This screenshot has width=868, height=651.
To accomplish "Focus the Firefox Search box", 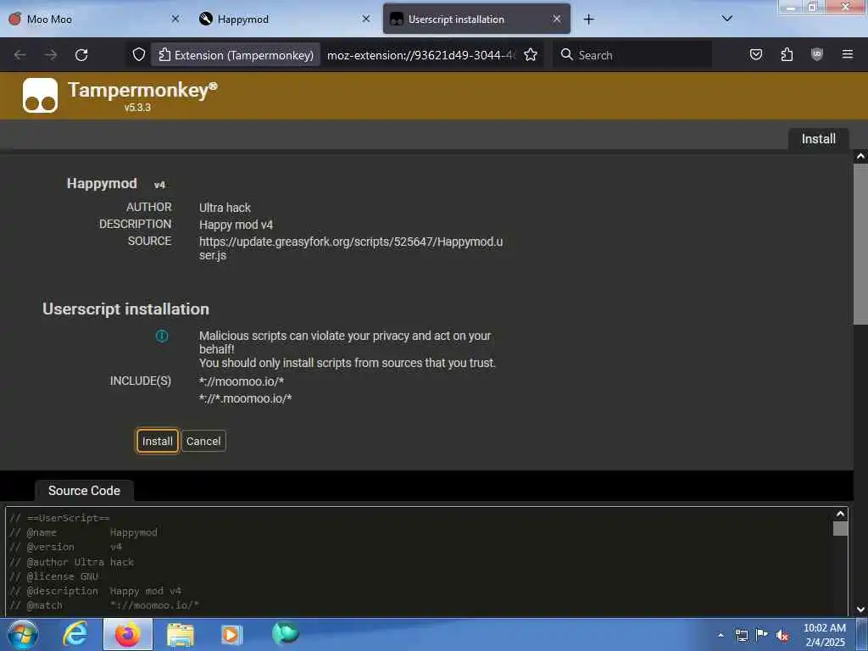I will [x=632, y=55].
